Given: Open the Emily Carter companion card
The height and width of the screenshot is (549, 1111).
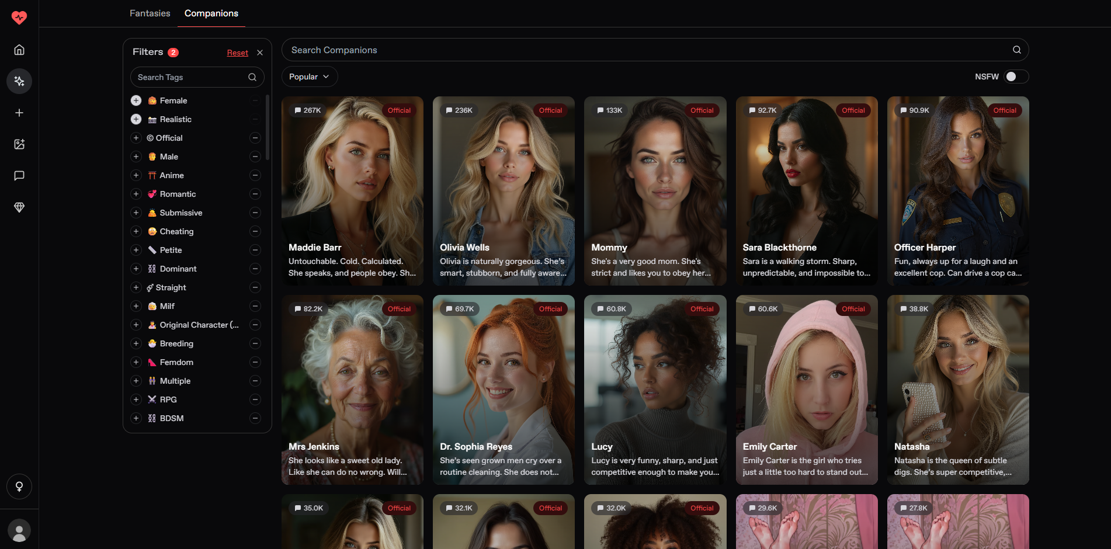Looking at the screenshot, I should [x=807, y=390].
